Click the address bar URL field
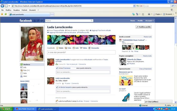This screenshot has height=111, width=177. point(72,6)
